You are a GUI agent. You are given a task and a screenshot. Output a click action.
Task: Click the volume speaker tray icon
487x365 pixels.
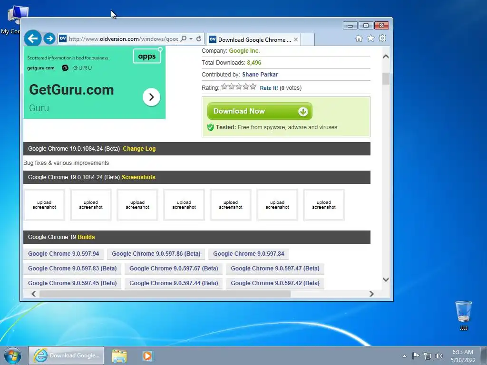(439, 356)
